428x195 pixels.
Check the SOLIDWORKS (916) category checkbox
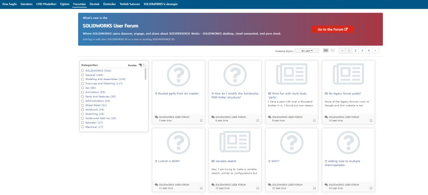coord(82,71)
